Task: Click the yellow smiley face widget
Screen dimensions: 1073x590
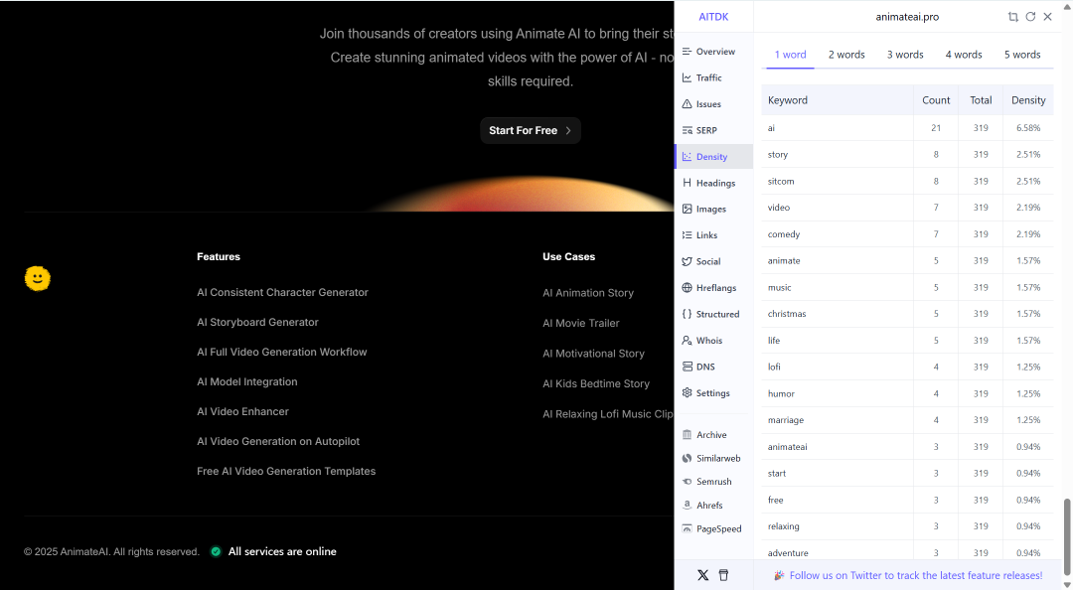Action: (x=38, y=278)
